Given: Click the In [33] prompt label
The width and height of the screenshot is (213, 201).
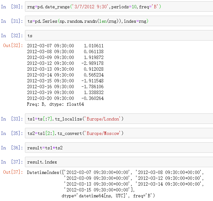Looking at the screenshot, I should pos(12,119).
